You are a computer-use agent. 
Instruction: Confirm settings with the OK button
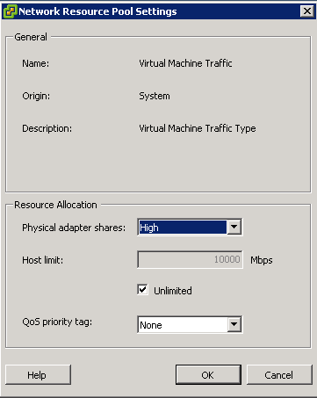click(208, 374)
